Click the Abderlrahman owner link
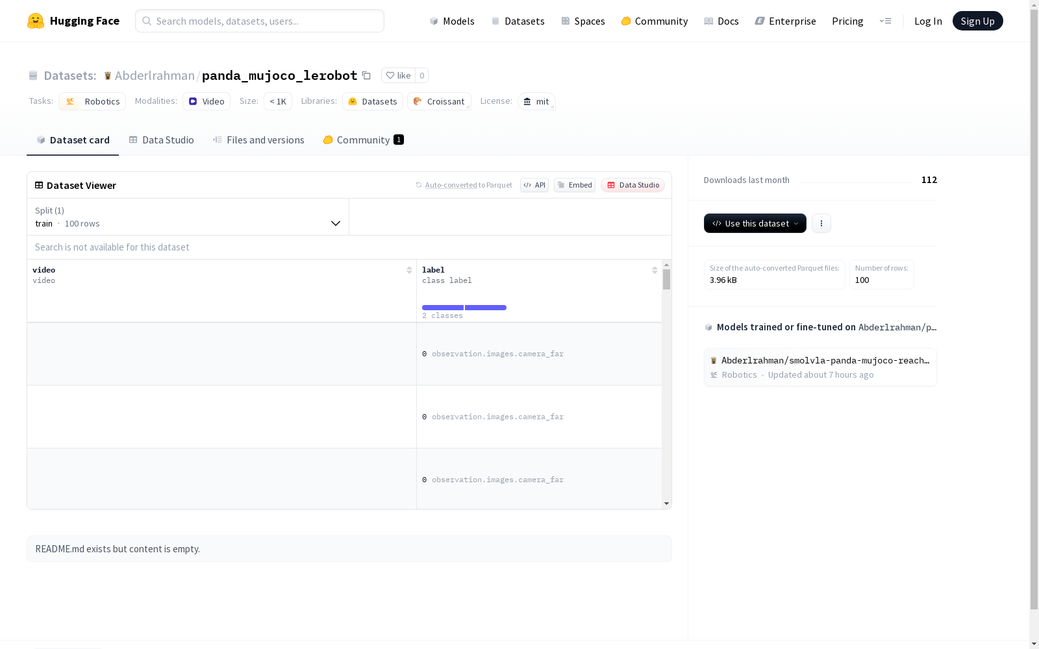Viewport: 1039px width, 649px height. 155,75
